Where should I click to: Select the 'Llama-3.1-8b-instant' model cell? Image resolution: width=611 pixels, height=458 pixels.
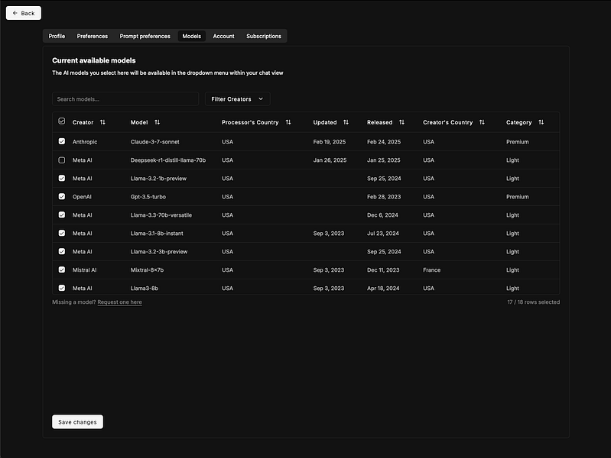(157, 233)
